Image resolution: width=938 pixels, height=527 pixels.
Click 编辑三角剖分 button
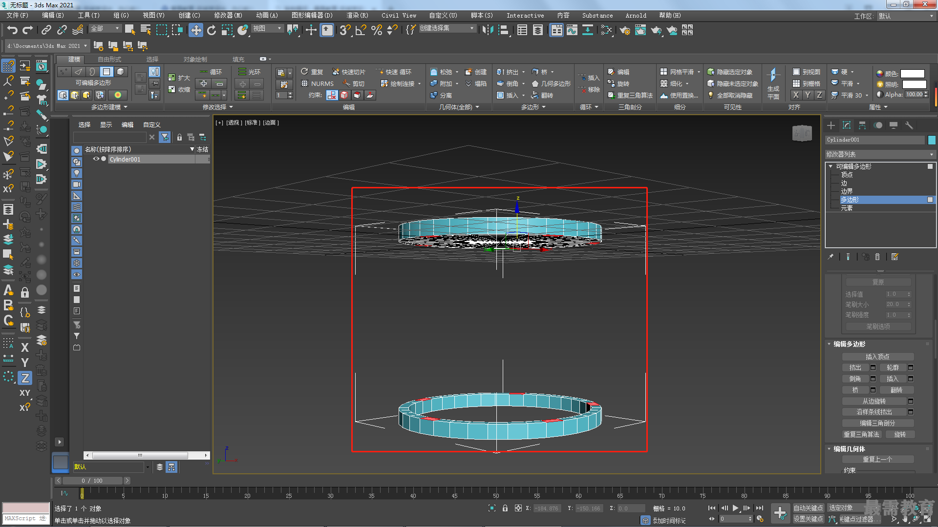click(878, 423)
